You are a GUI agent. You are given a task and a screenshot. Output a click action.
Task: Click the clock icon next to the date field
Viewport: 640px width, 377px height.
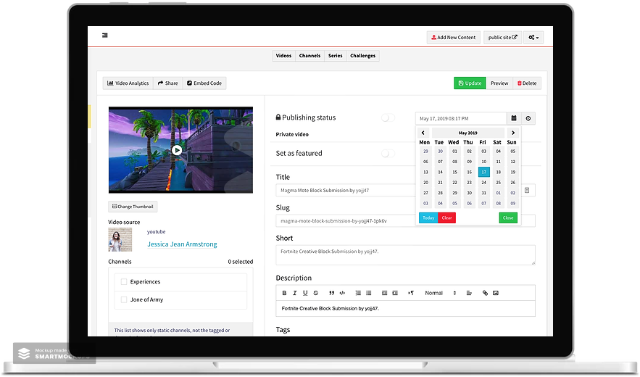click(528, 118)
